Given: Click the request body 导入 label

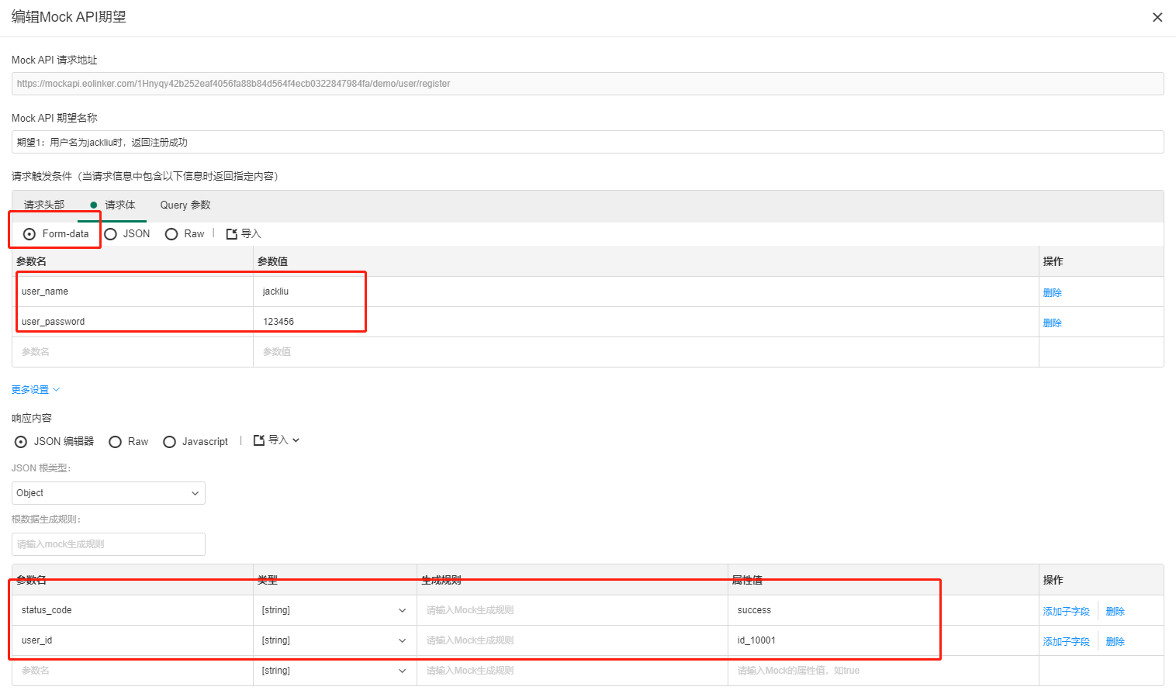Looking at the screenshot, I should tap(251, 233).
